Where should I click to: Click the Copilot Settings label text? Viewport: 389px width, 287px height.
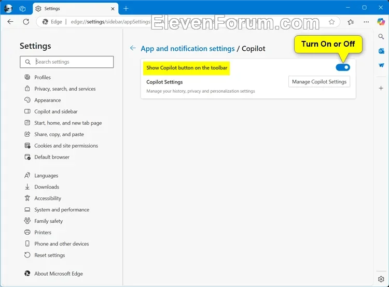pos(164,82)
